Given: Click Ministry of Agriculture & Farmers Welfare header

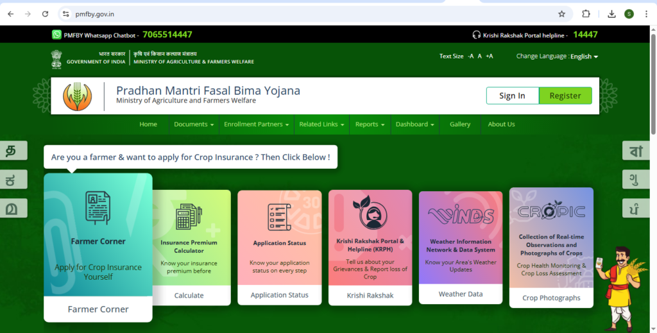Looking at the screenshot, I should (x=194, y=62).
